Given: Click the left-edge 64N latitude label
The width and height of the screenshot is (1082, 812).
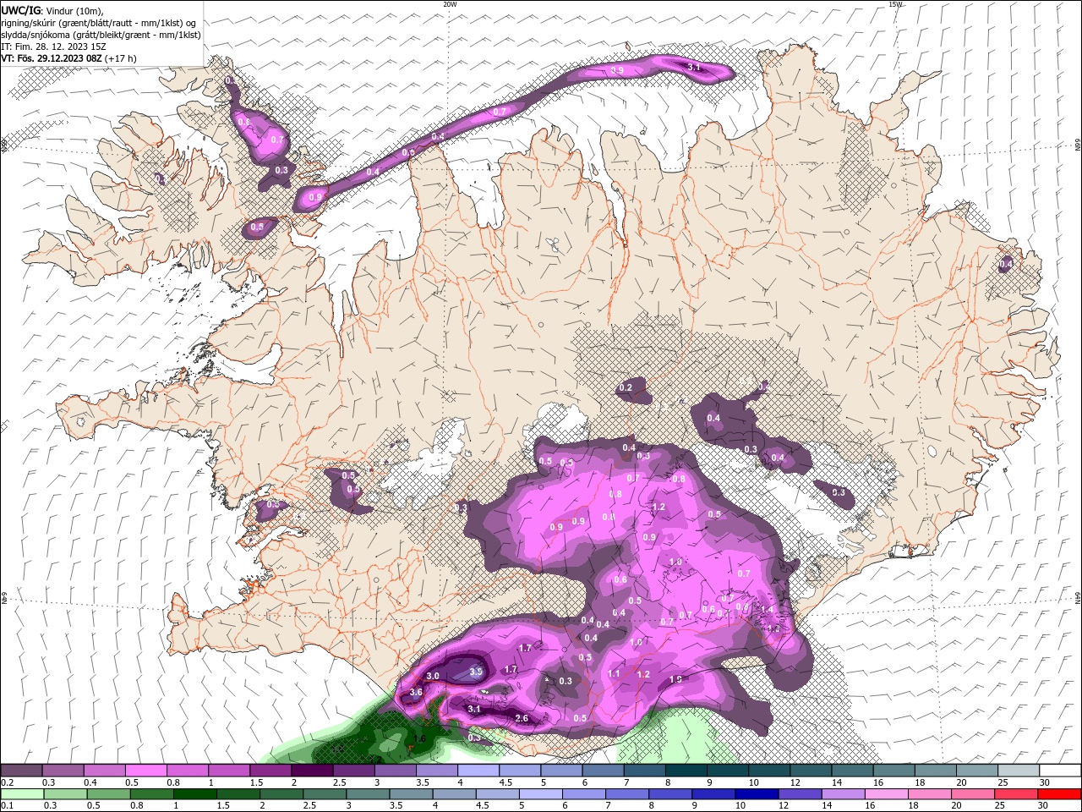Looking at the screenshot, I should click(x=4, y=598).
